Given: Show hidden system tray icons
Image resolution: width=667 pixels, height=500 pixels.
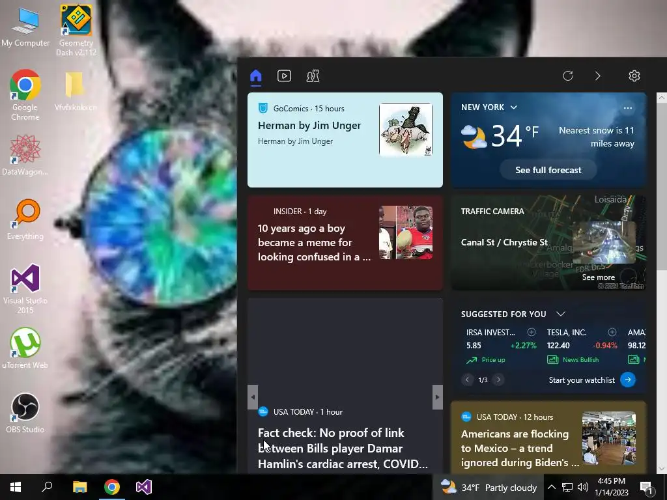Looking at the screenshot, I should 551,487.
